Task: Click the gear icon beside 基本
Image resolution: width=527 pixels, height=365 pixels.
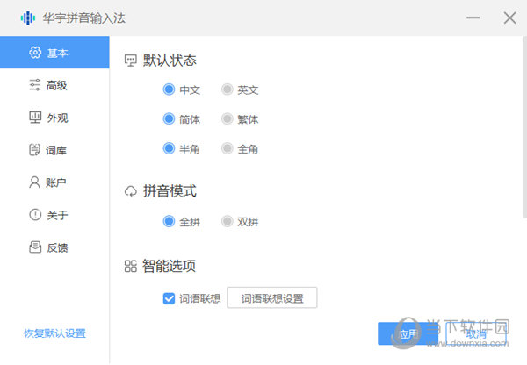Action: coord(35,53)
